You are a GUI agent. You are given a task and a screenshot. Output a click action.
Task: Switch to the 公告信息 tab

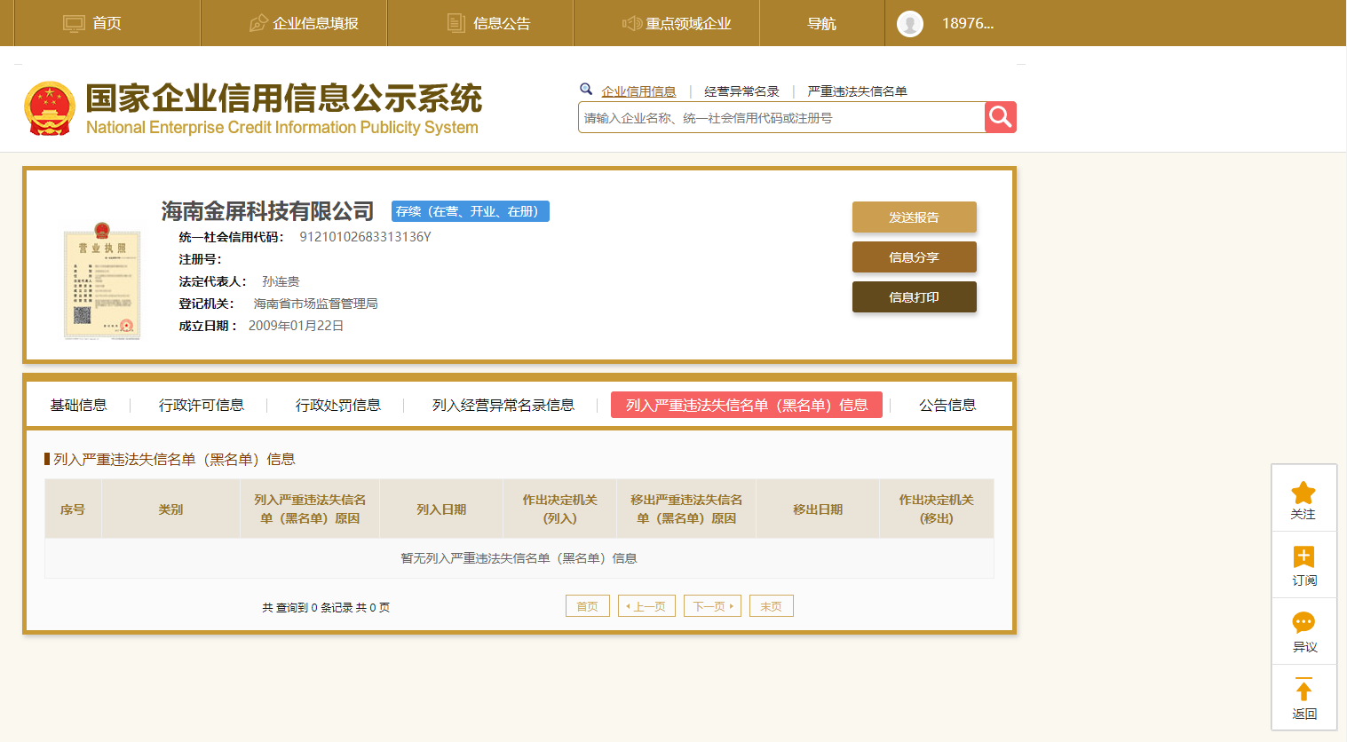click(947, 405)
